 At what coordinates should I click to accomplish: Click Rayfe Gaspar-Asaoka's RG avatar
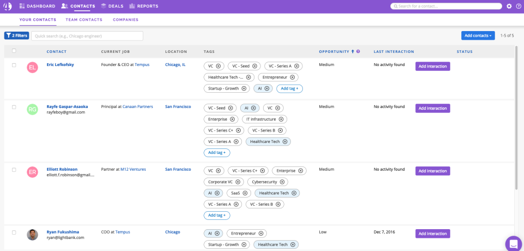pos(32,109)
